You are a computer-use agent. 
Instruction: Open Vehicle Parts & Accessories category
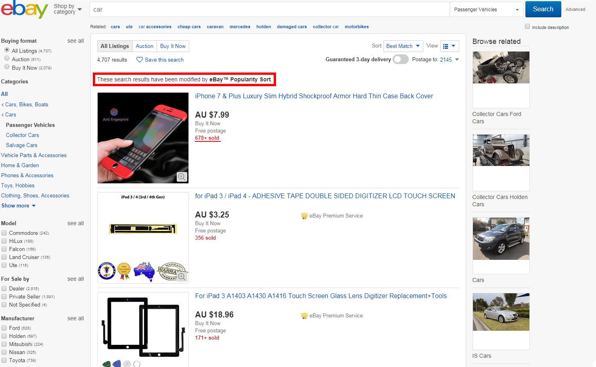click(x=34, y=155)
